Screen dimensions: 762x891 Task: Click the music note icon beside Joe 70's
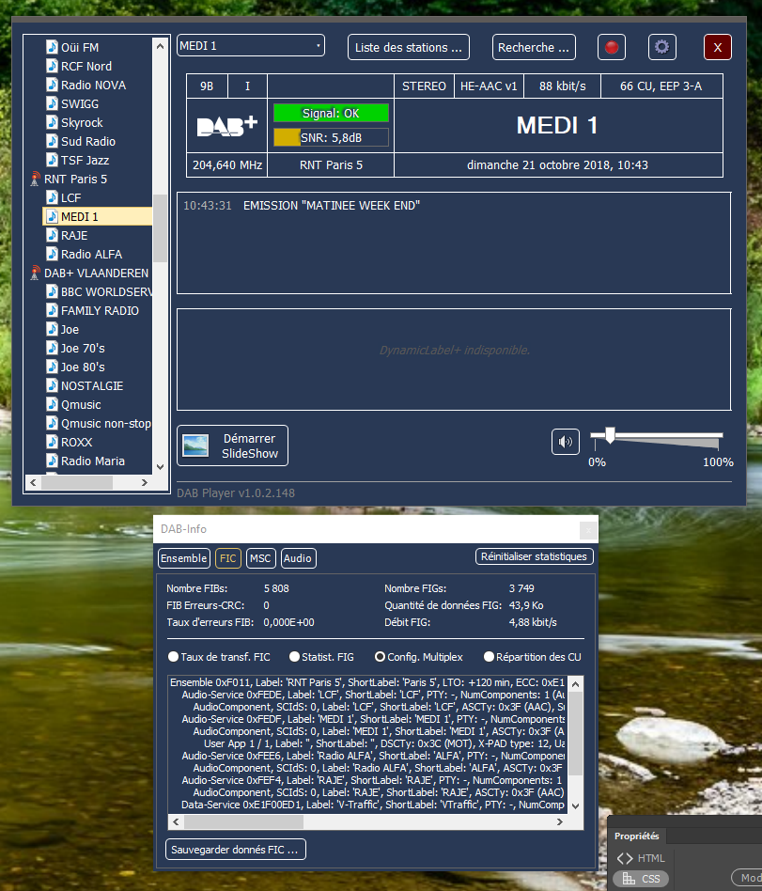pyautogui.click(x=52, y=348)
